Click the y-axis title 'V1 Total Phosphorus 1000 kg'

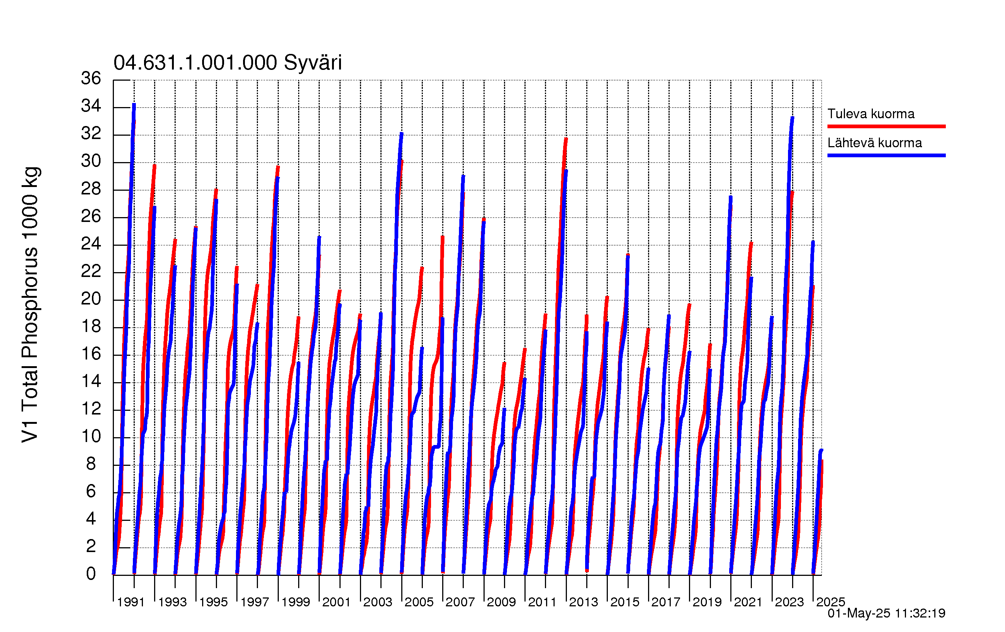(31, 305)
